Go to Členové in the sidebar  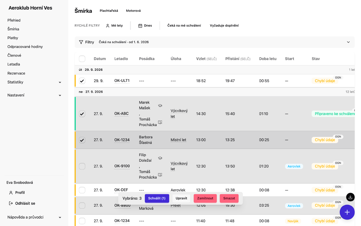point(14,55)
